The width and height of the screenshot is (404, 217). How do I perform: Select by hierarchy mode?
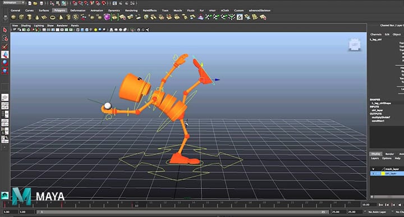tap(52, 3)
